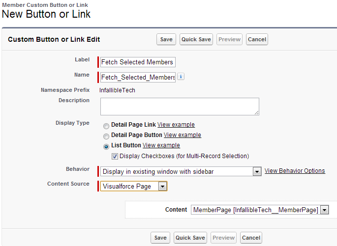The width and height of the screenshot is (337, 246).
Task: Click inside the Description text area
Action: (180, 106)
